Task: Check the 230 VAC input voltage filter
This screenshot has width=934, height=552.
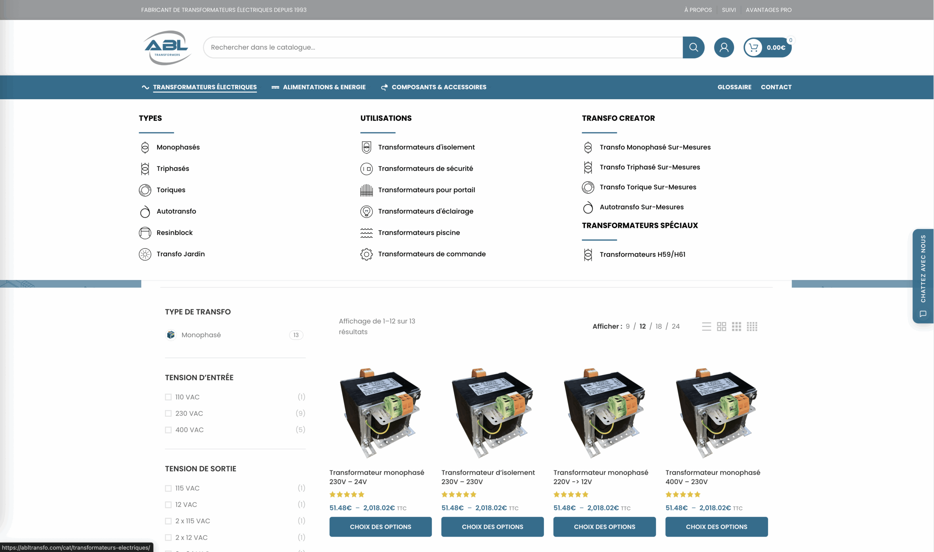Action: click(x=168, y=413)
